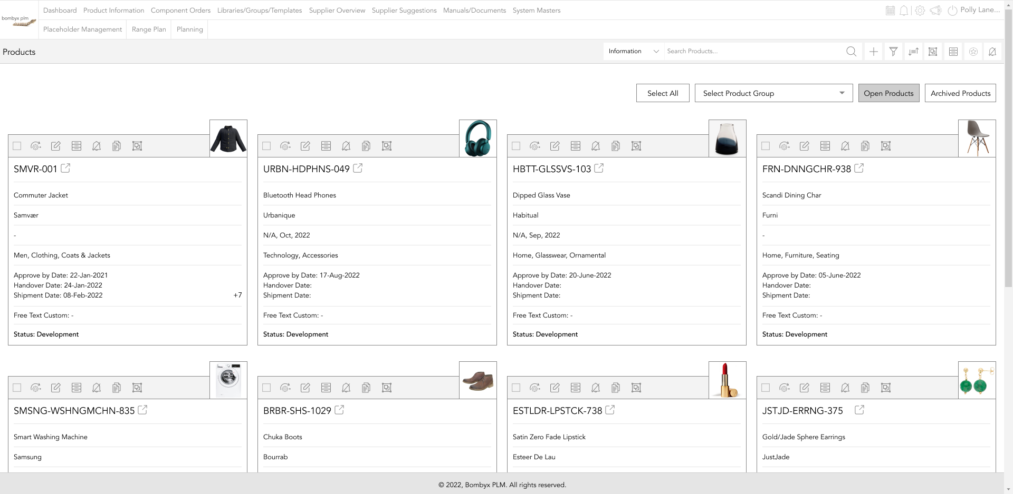Viewport: 1013px width, 494px height.
Task: Switch to the Planning tab
Action: (190, 29)
